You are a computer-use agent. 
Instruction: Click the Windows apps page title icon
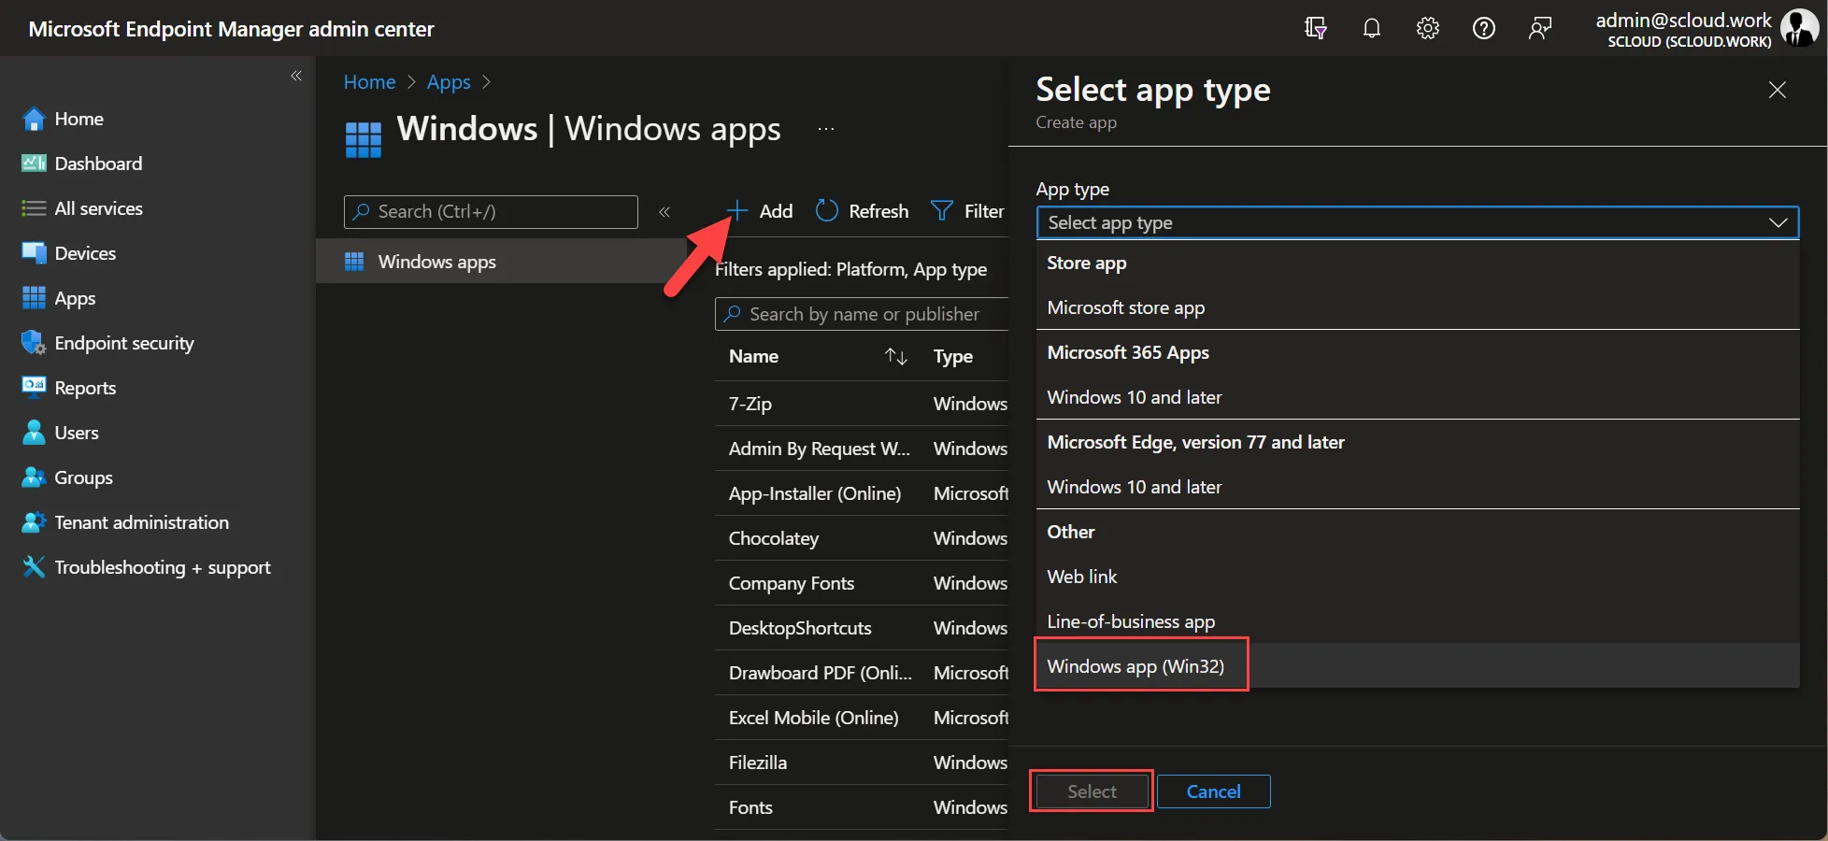364,140
